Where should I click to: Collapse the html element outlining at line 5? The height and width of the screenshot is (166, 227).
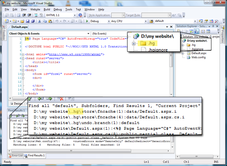click(23, 54)
